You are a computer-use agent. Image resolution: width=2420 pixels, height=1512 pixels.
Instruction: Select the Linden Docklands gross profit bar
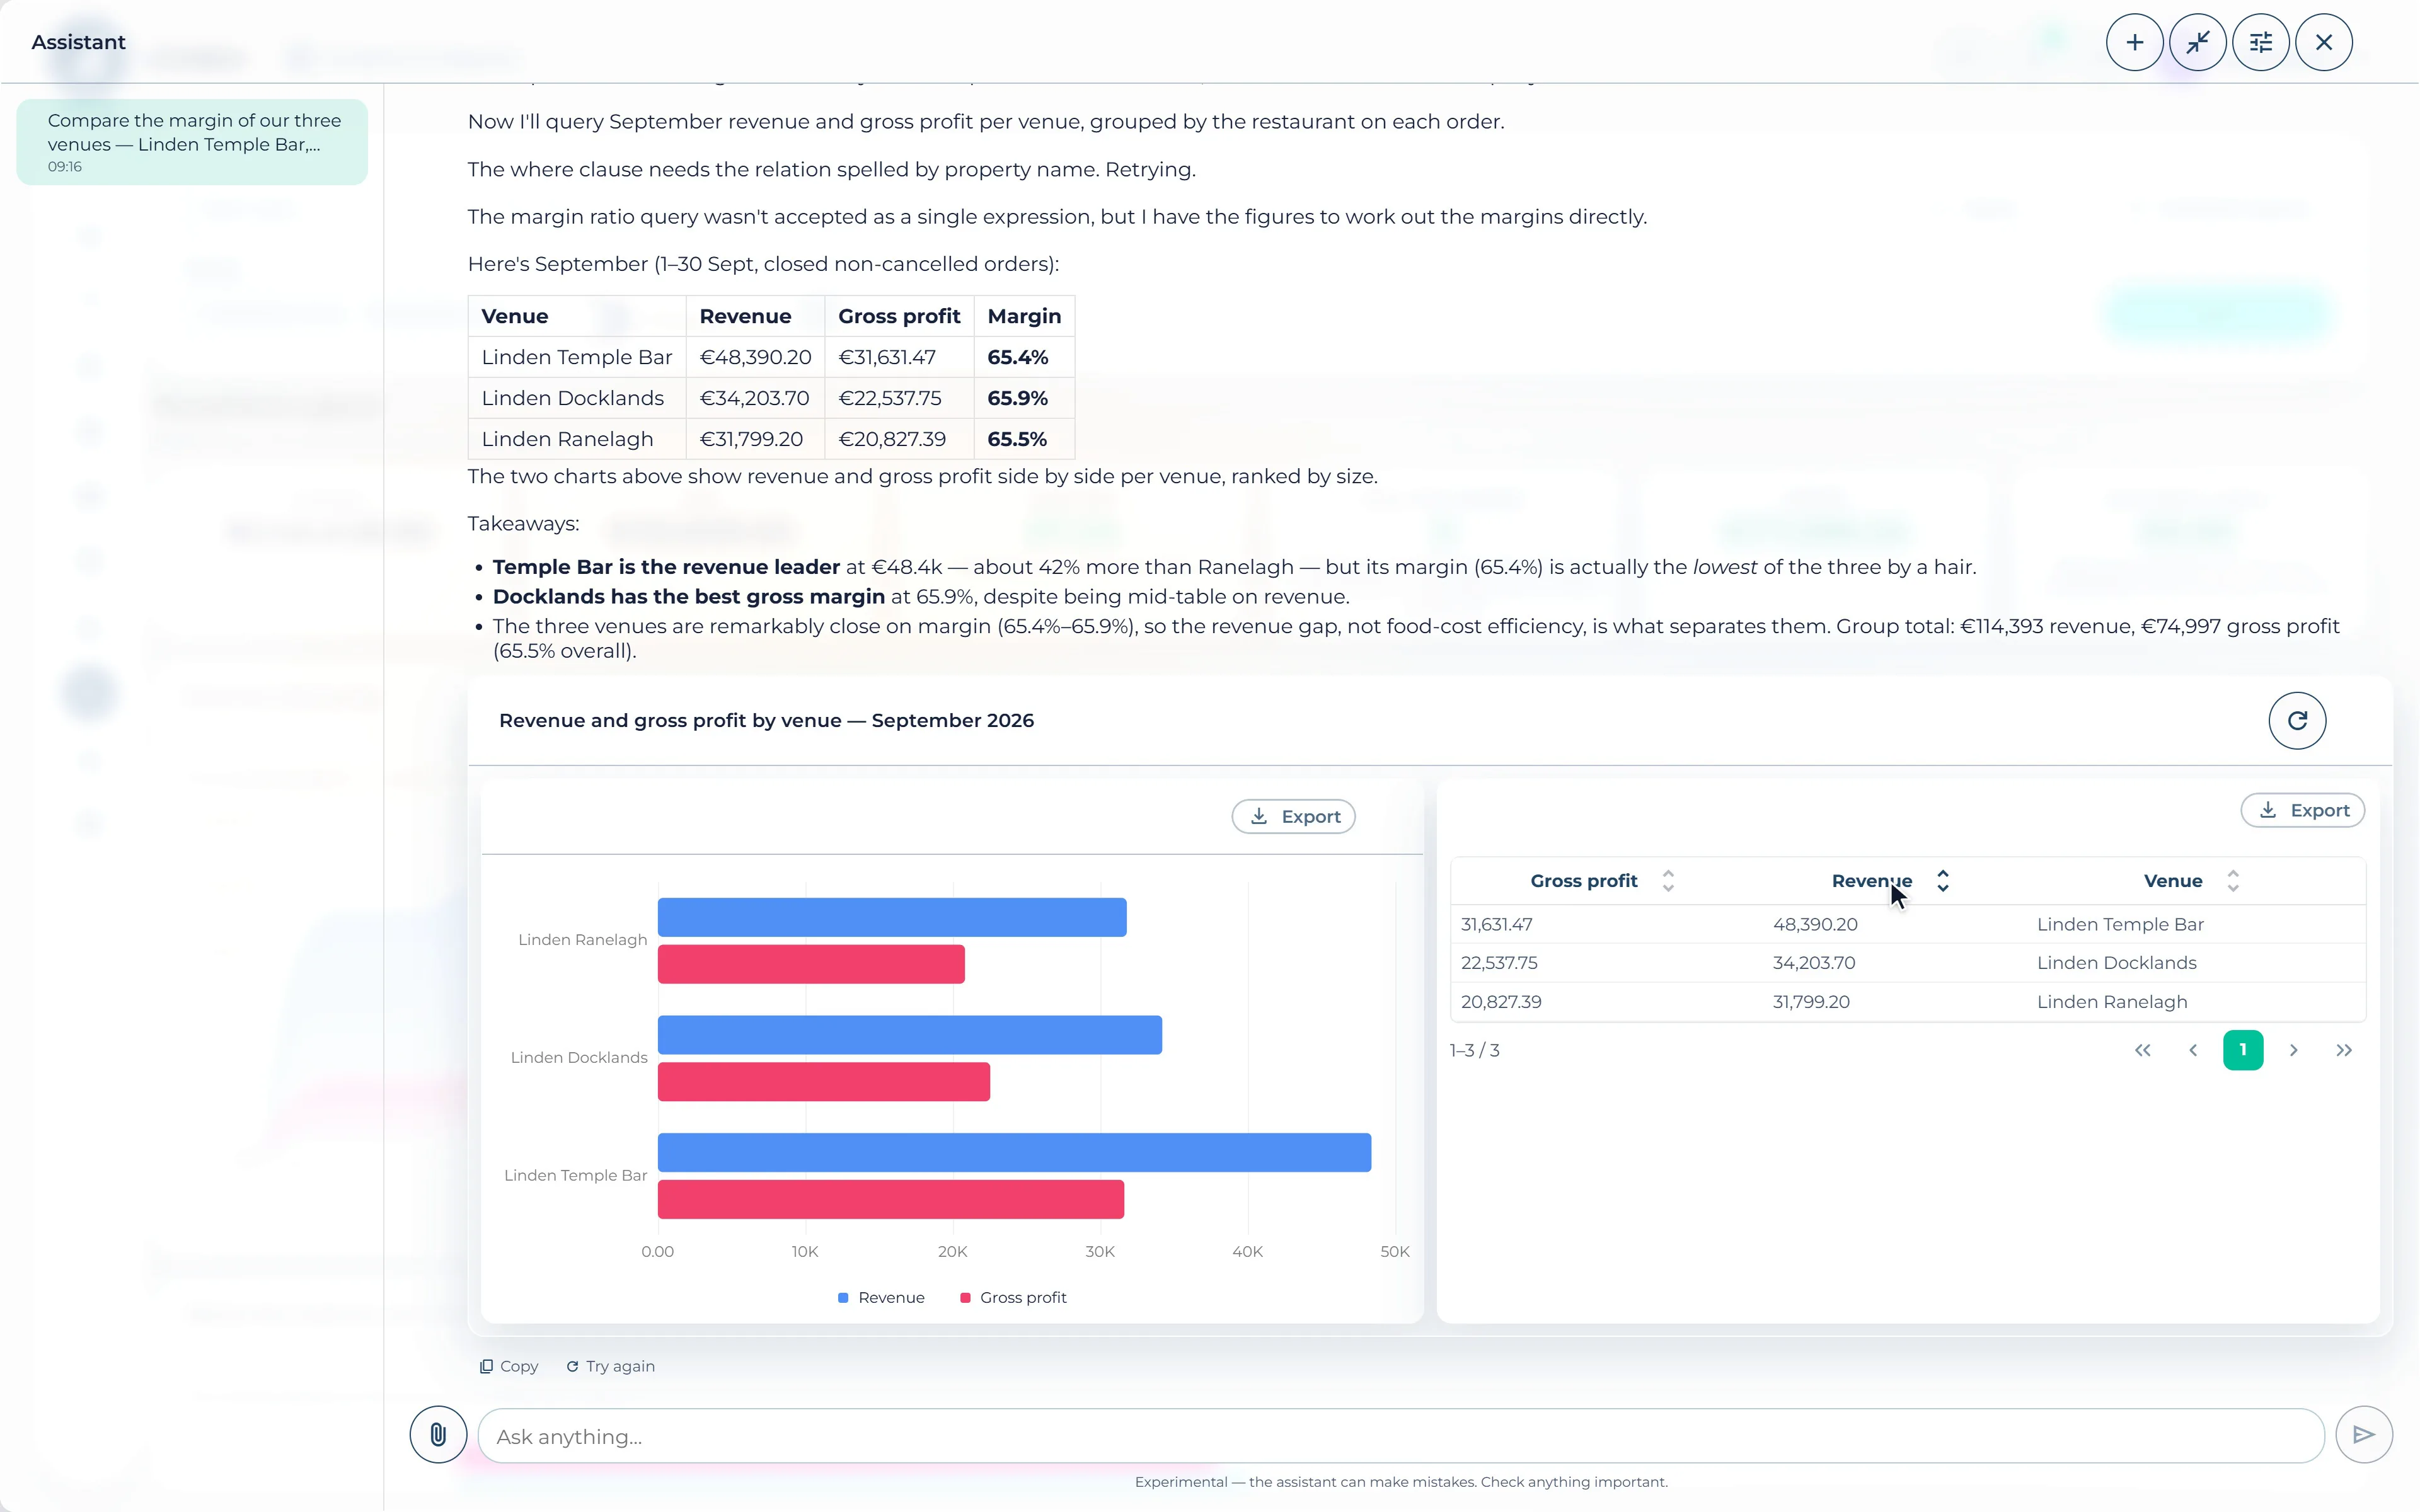click(x=824, y=1082)
